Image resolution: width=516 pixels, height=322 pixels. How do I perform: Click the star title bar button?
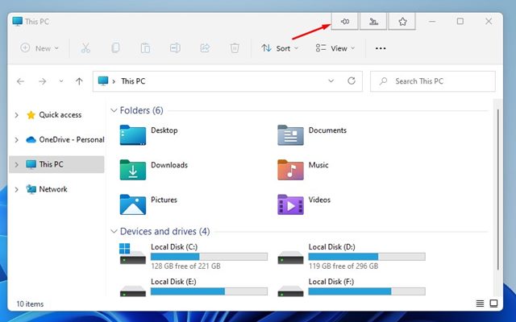[402, 22]
